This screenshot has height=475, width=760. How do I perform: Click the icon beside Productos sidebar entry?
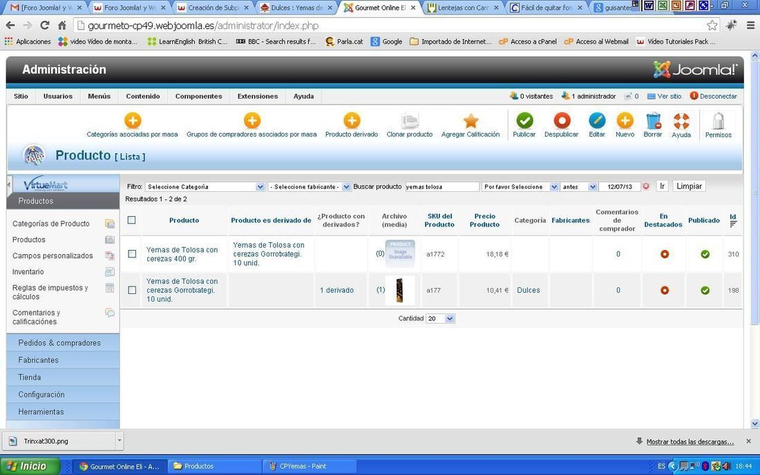point(110,240)
